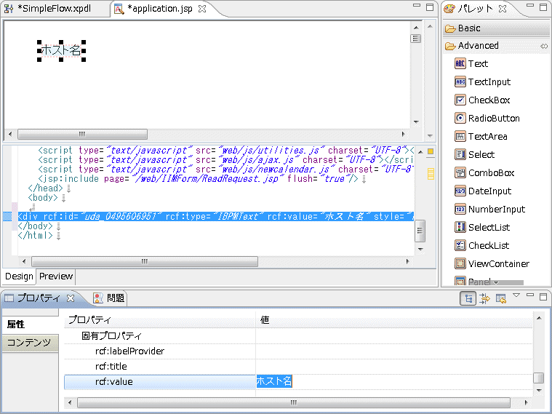The height and width of the screenshot is (414, 552).
Task: Select the TextArea palette tool
Action: (487, 137)
